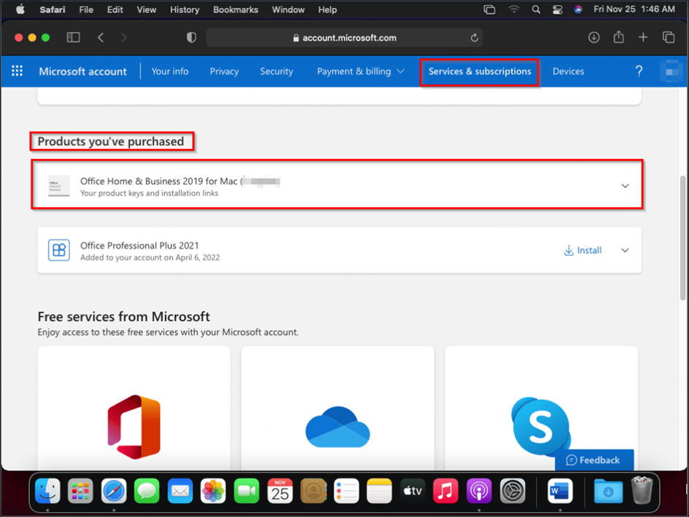This screenshot has height=517, width=689.
Task: Open Safari from the dock
Action: point(114,491)
